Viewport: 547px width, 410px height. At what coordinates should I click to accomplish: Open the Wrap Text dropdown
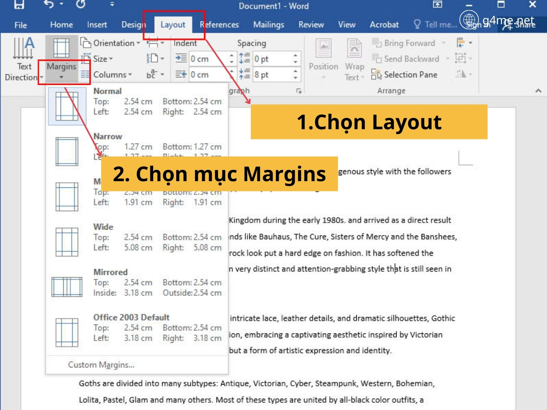(354, 59)
